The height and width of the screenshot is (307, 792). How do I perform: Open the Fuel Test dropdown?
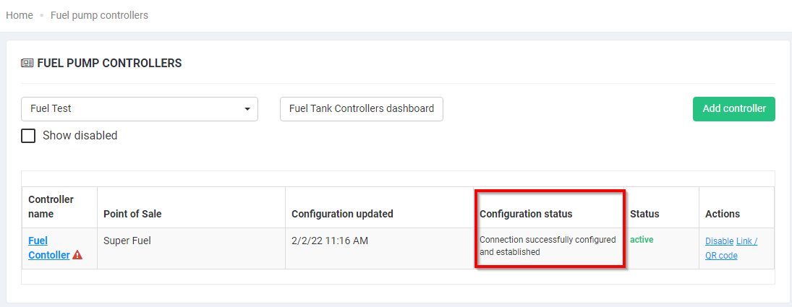click(x=140, y=109)
